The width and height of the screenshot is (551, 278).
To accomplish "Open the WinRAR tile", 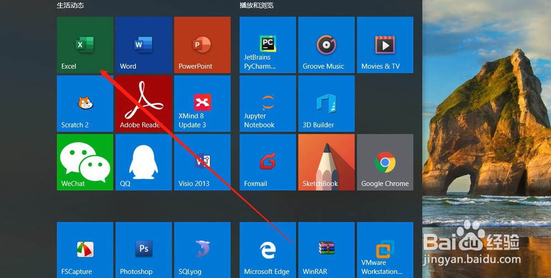I will point(326,250).
